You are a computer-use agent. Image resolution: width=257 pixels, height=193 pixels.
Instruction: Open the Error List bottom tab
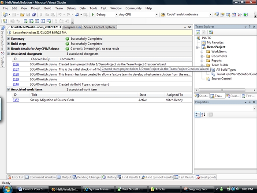point(15,177)
